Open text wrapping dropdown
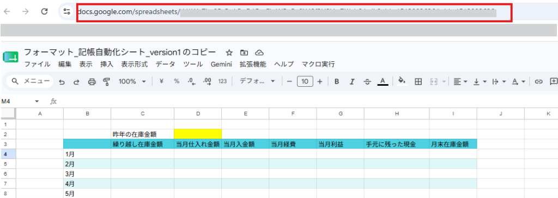 tap(499, 81)
